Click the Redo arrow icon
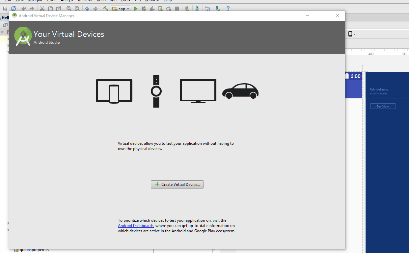The height and width of the screenshot is (253, 409). pos(32,9)
